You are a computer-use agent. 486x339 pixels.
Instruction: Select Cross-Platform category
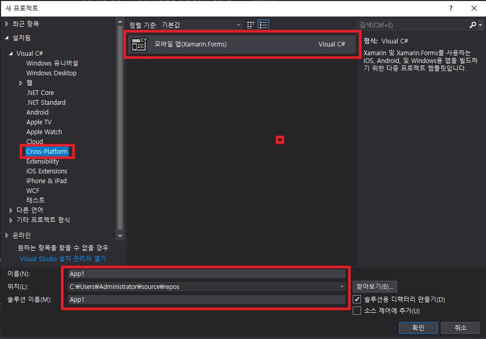47,151
